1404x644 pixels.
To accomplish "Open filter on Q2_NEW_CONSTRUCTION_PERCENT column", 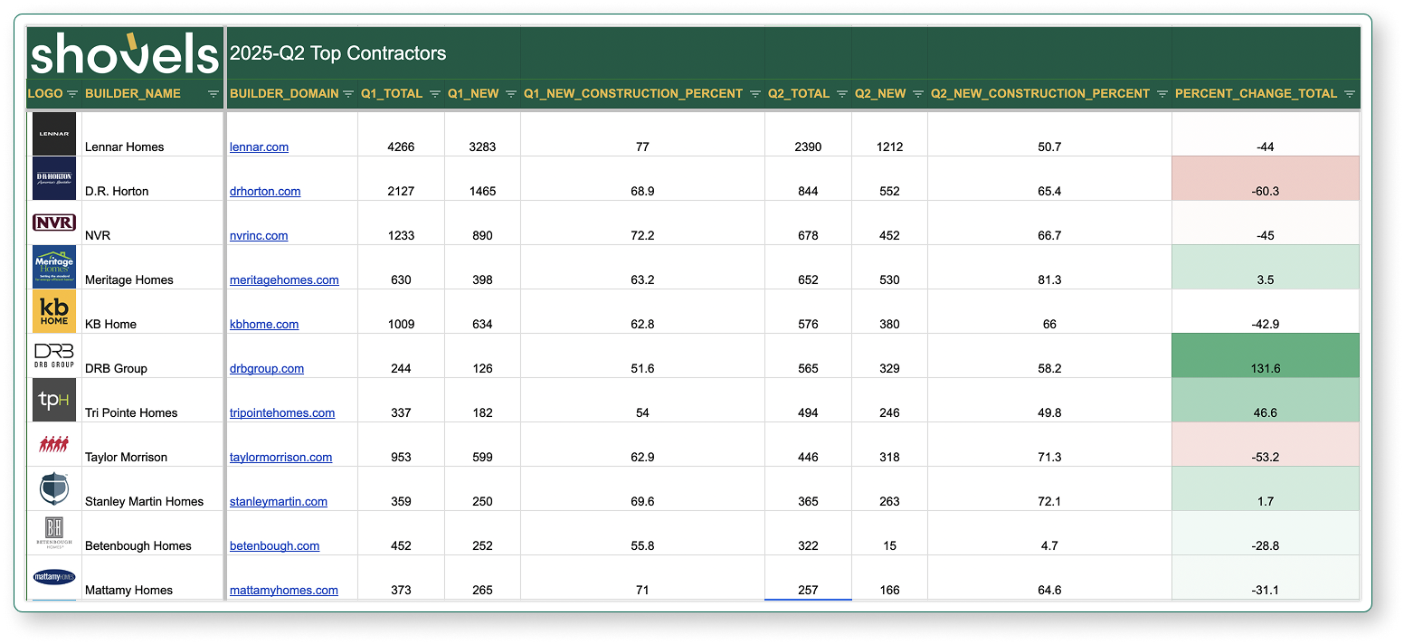I will click(x=1162, y=94).
